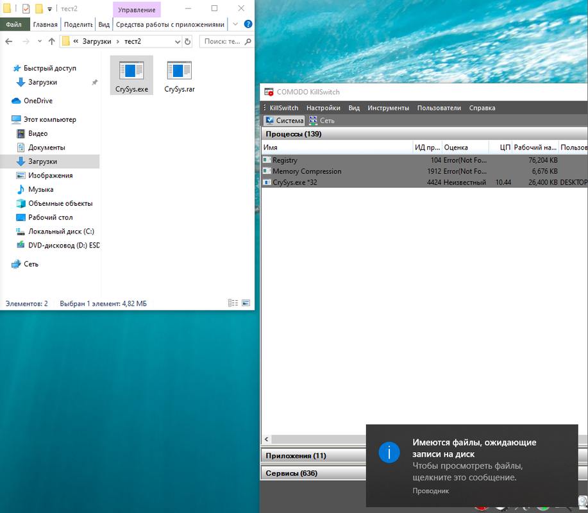Switch Explorer to large icons view
Screen dimensions: 588x513
pos(246,303)
